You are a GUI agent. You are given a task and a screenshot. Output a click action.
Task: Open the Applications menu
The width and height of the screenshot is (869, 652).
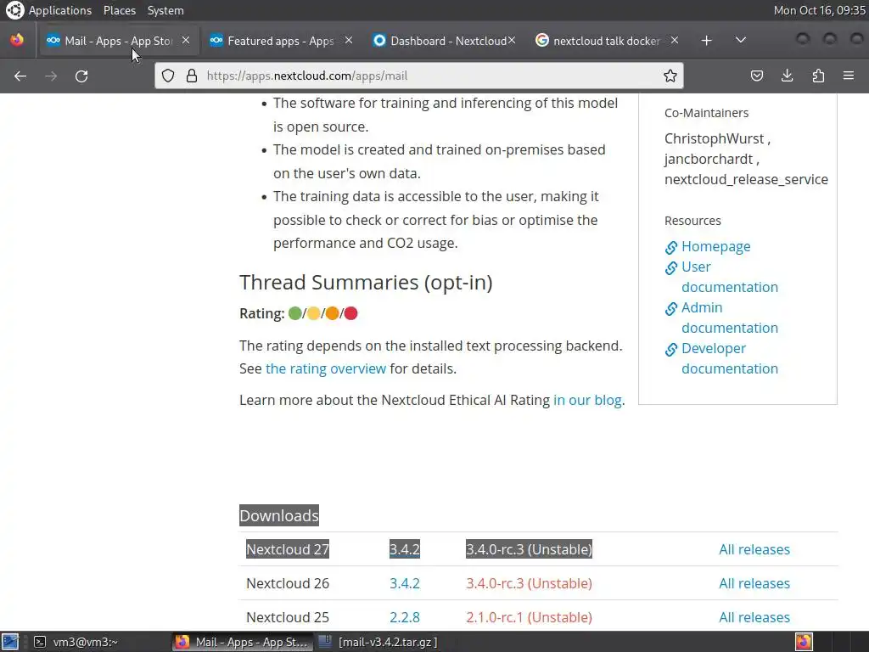[x=60, y=10]
